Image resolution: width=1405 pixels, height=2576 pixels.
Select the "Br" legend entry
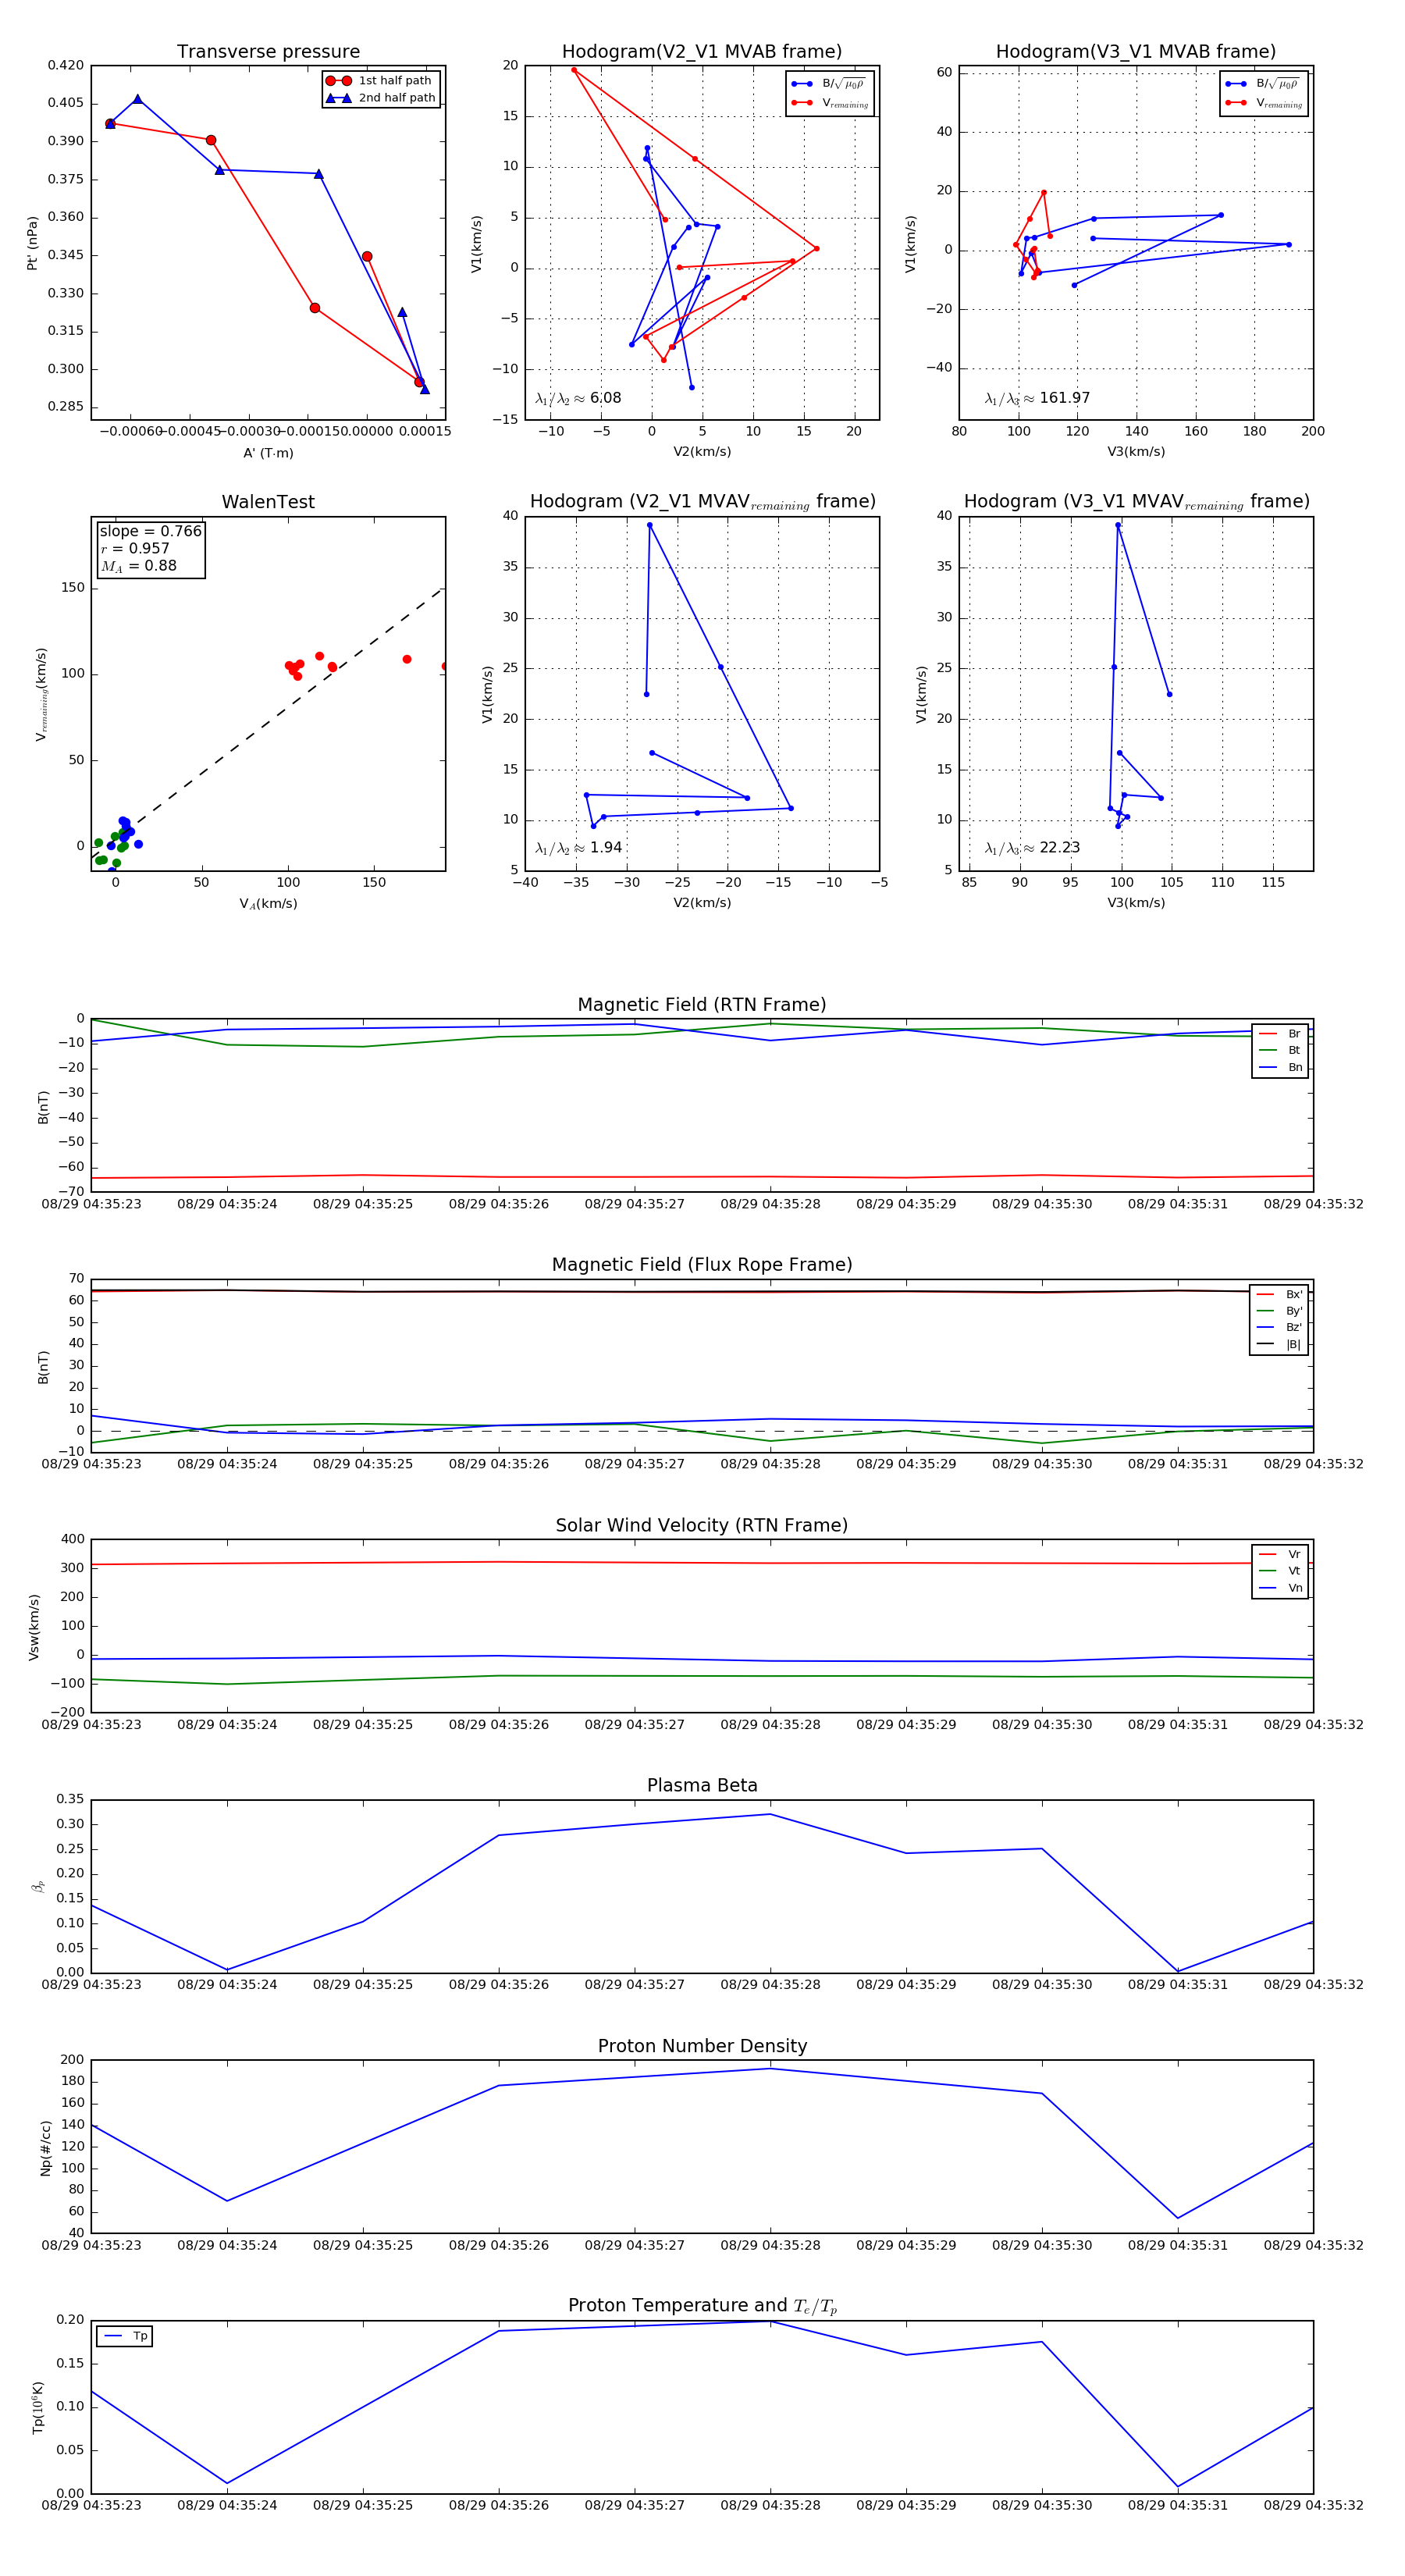click(1281, 1034)
